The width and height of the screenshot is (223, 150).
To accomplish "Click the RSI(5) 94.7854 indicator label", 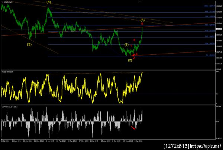I will click(x=7, y=72).
